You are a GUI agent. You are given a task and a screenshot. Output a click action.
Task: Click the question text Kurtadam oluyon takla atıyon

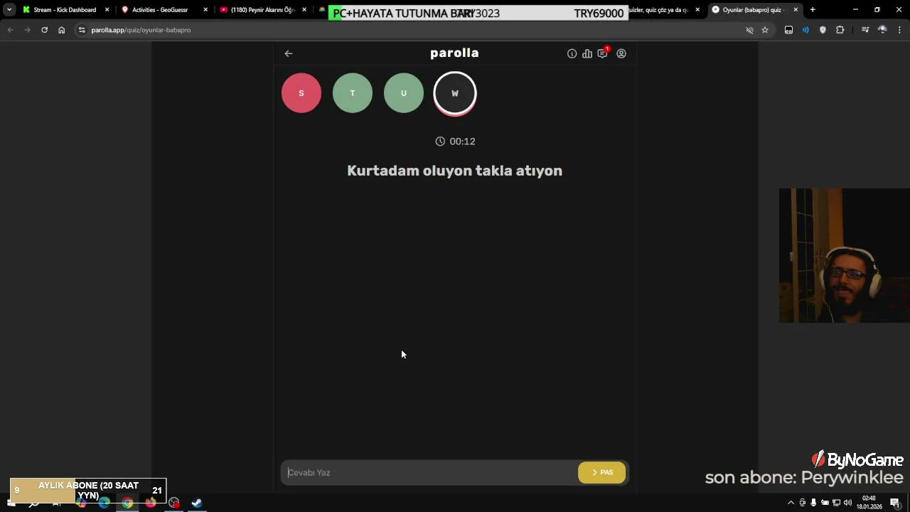[x=454, y=171]
